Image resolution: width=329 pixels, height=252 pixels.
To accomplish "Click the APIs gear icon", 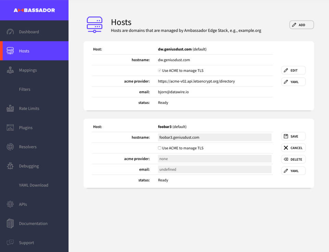I will [10, 204].
